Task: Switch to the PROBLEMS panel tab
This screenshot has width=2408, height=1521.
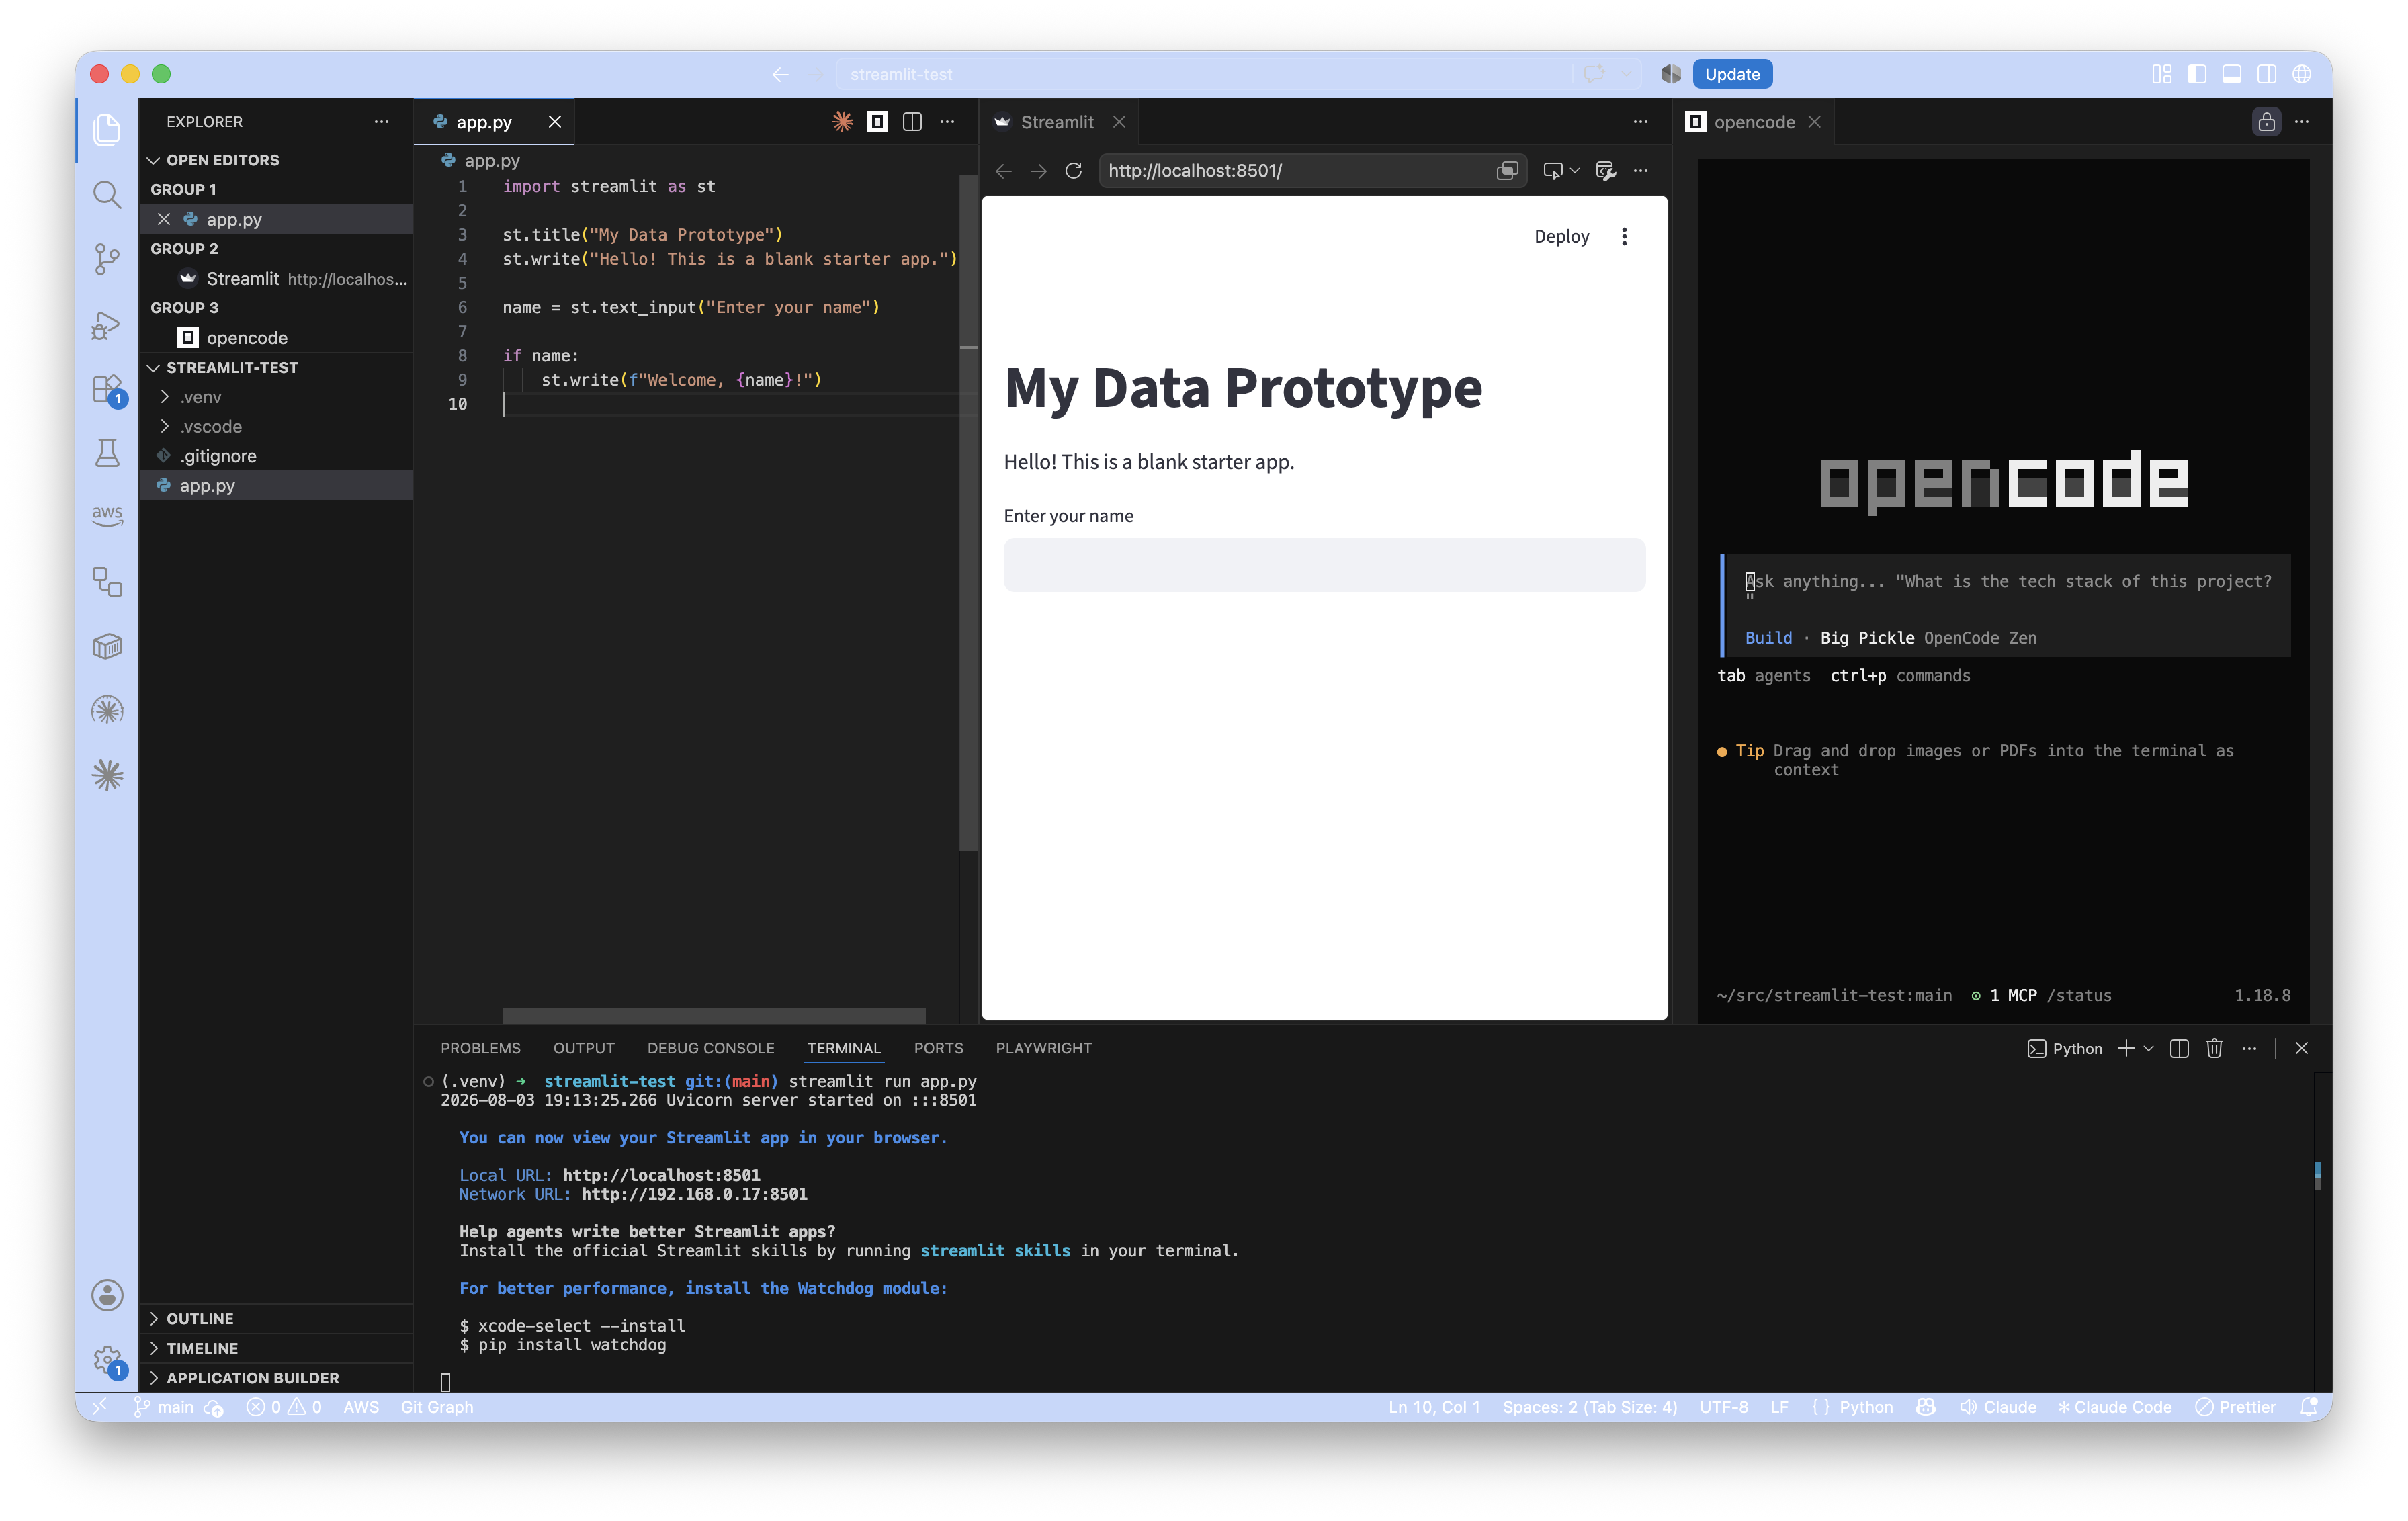Action: coord(480,1048)
